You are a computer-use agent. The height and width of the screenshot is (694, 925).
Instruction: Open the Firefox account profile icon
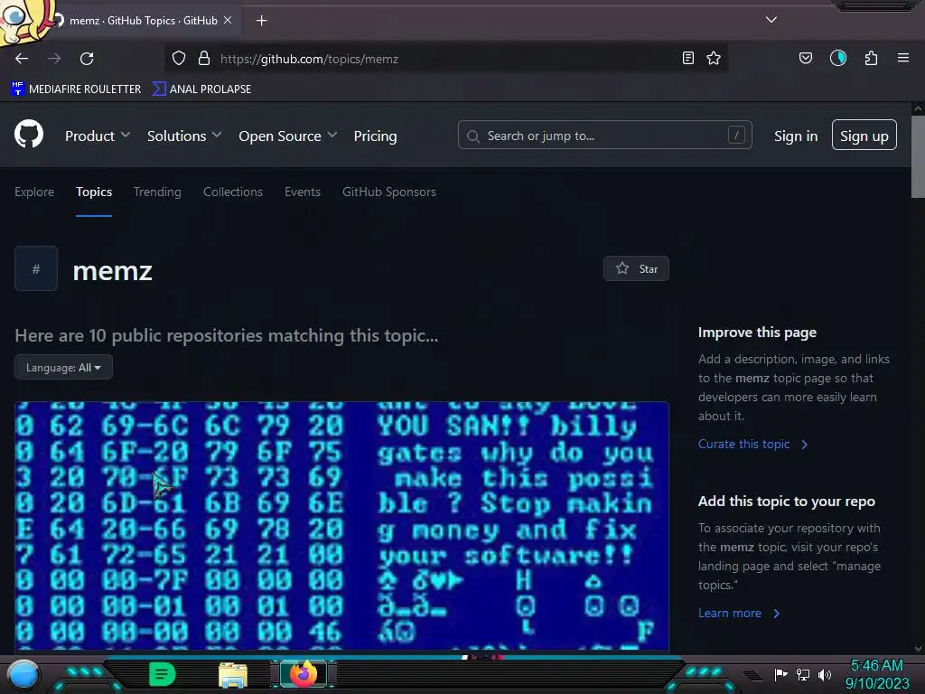coord(838,58)
